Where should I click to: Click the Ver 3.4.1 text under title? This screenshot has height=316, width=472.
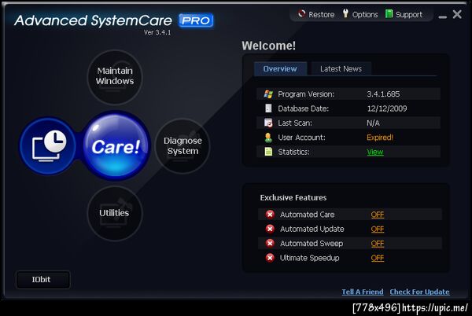[x=157, y=32]
